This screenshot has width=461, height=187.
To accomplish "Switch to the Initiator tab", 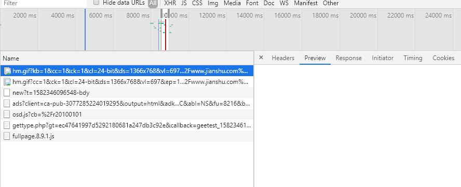I will click(383, 58).
